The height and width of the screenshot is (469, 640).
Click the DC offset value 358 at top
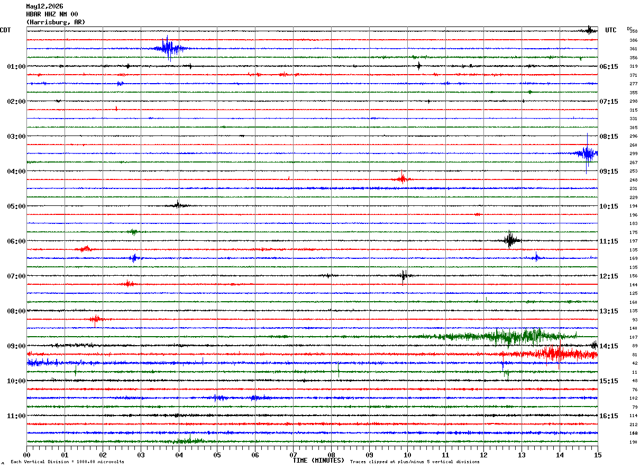[633, 31]
